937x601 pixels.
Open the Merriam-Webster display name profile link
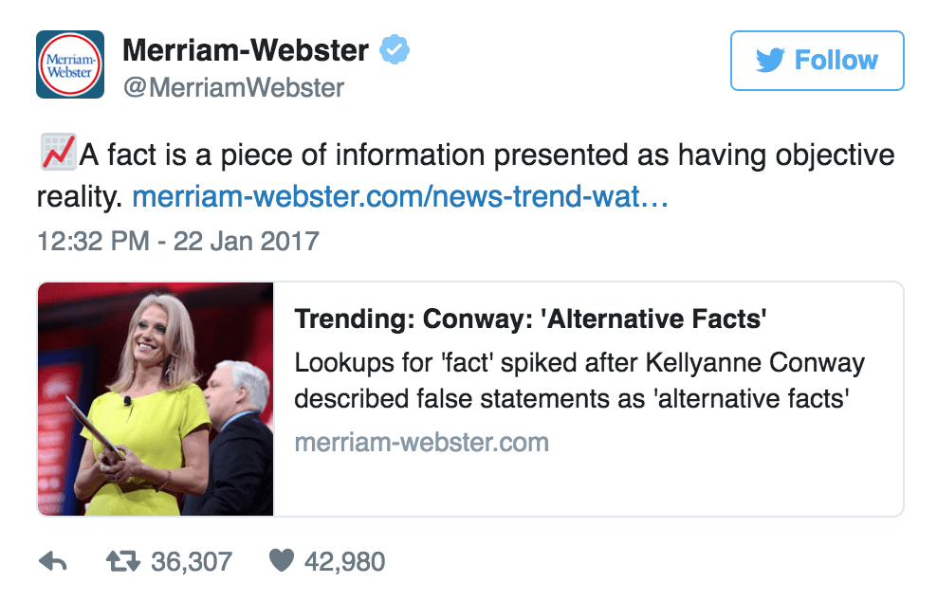[x=246, y=49]
